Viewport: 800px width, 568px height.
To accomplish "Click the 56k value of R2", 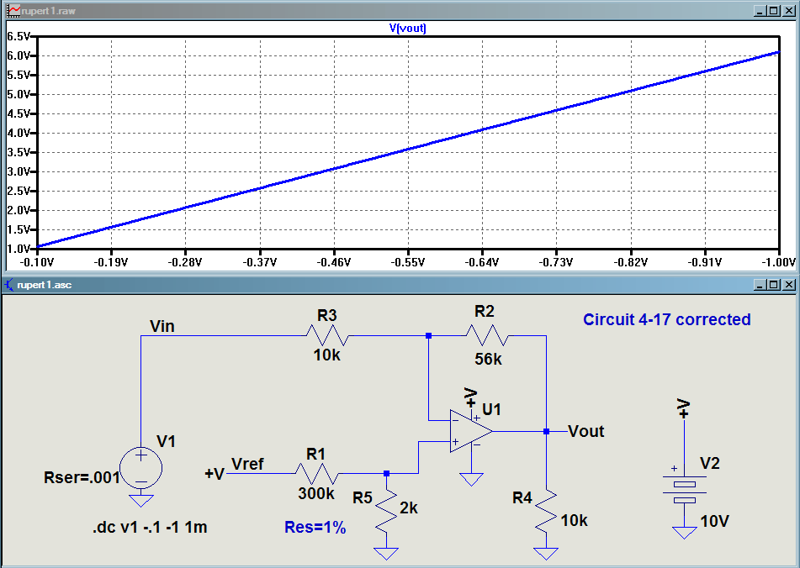I will pos(488,359).
